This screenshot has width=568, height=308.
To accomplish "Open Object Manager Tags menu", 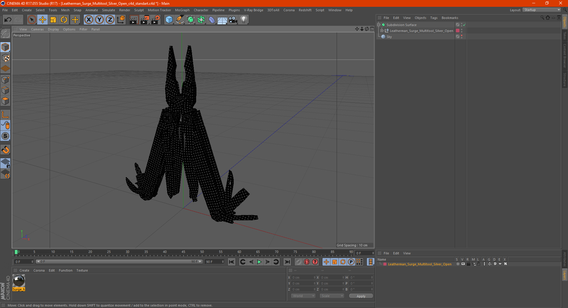I will [434, 18].
